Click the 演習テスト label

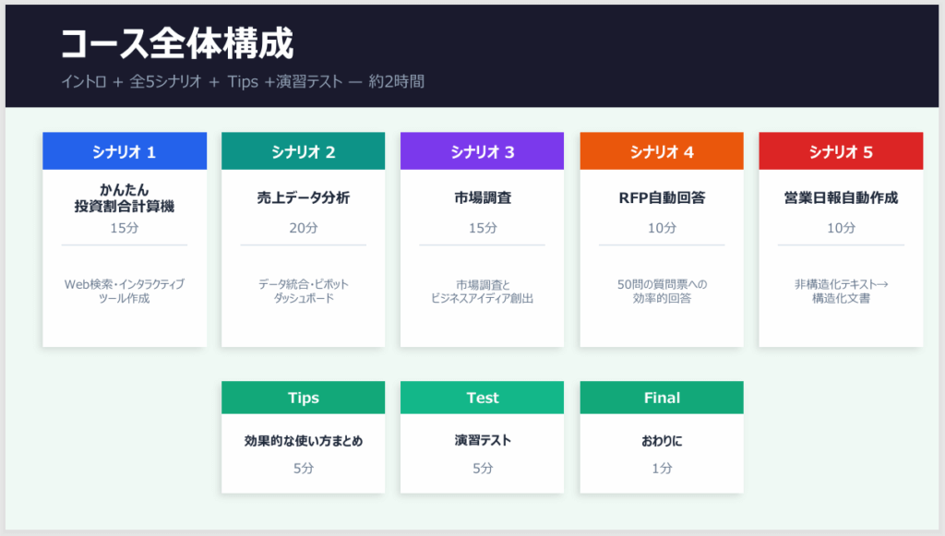(482, 441)
